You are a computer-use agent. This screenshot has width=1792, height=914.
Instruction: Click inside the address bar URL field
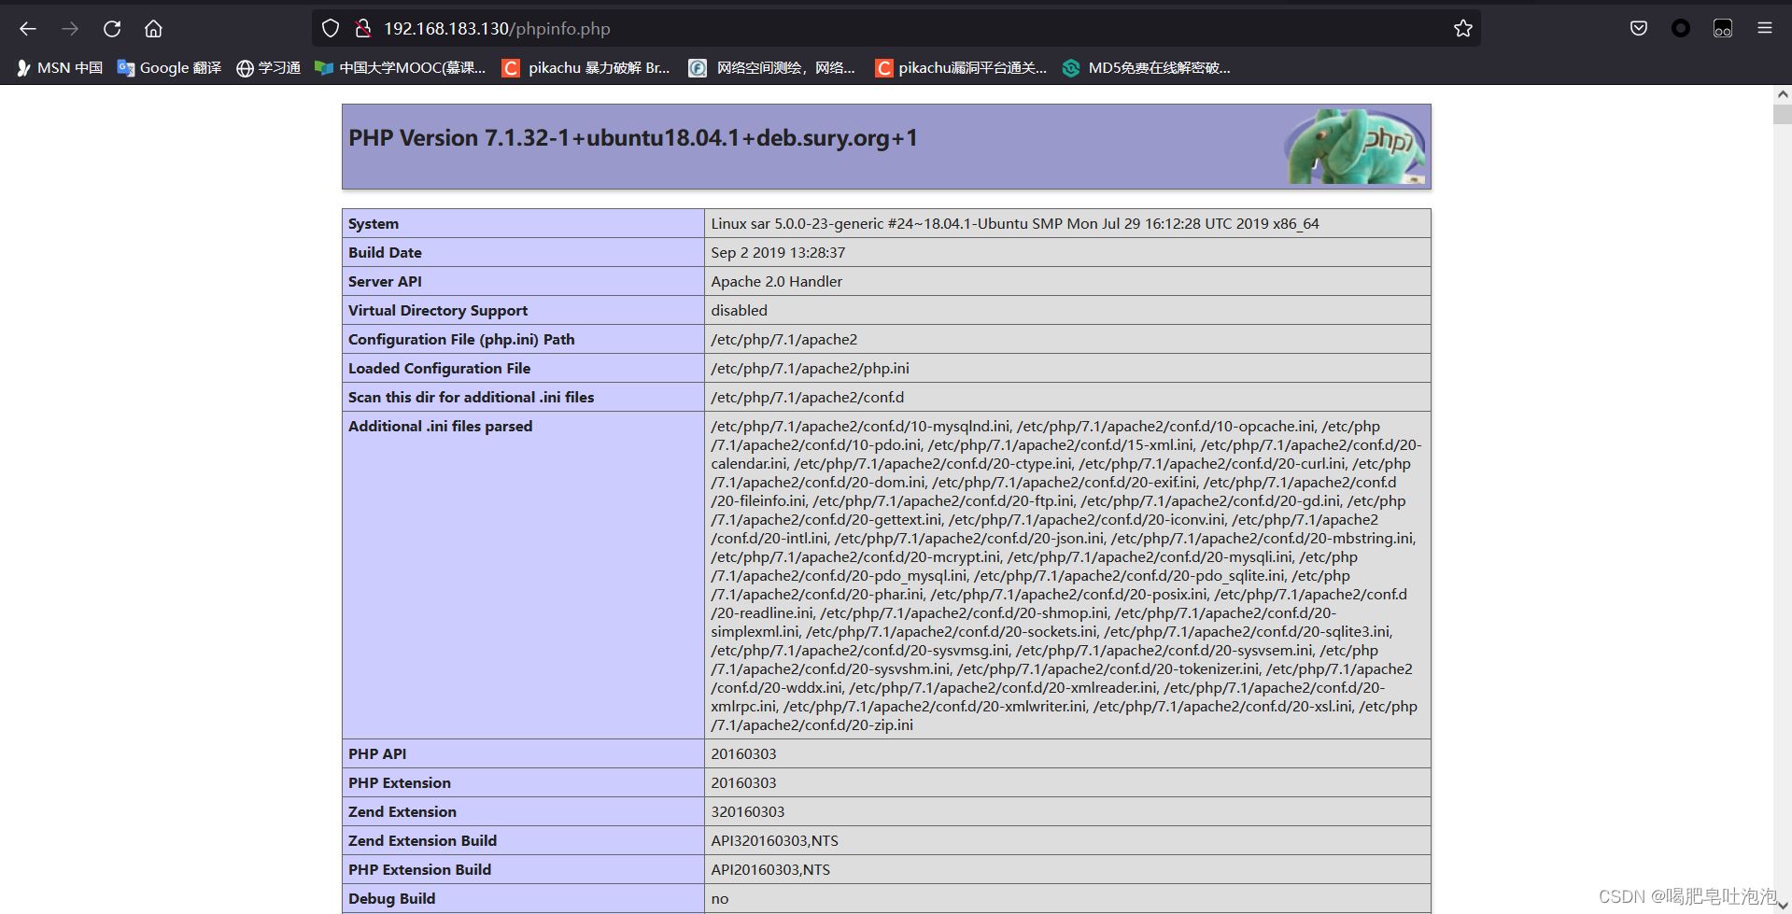pos(654,28)
